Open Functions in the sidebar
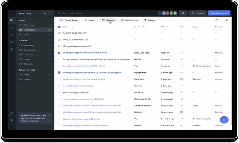239x143 pixels. pos(35,55)
